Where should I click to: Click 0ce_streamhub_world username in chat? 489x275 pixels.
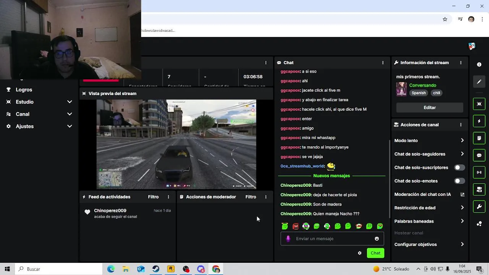[x=302, y=166]
